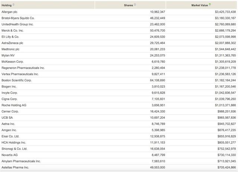Select Biogen Inc. holding name
The height and width of the screenshot is (172, 238).
9,87
